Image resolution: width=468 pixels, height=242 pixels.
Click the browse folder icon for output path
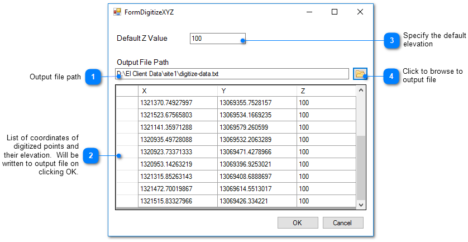(x=360, y=74)
